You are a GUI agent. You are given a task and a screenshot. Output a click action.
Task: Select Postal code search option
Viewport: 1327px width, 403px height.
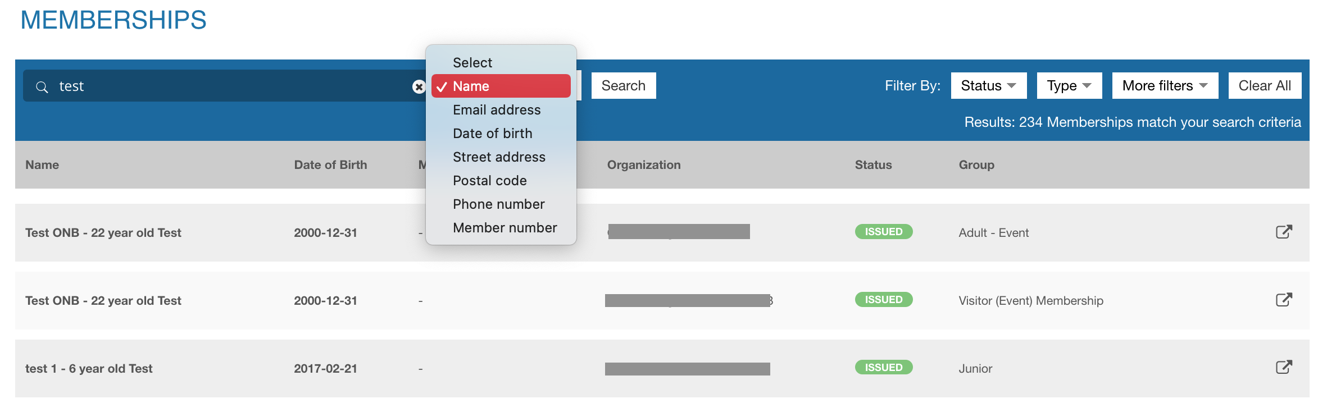pos(489,181)
